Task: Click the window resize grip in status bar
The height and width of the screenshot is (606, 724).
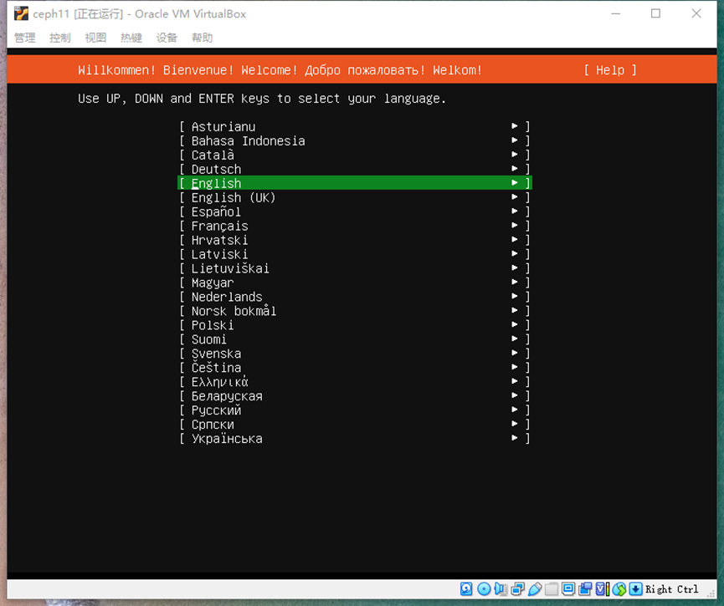Action: pos(711,594)
